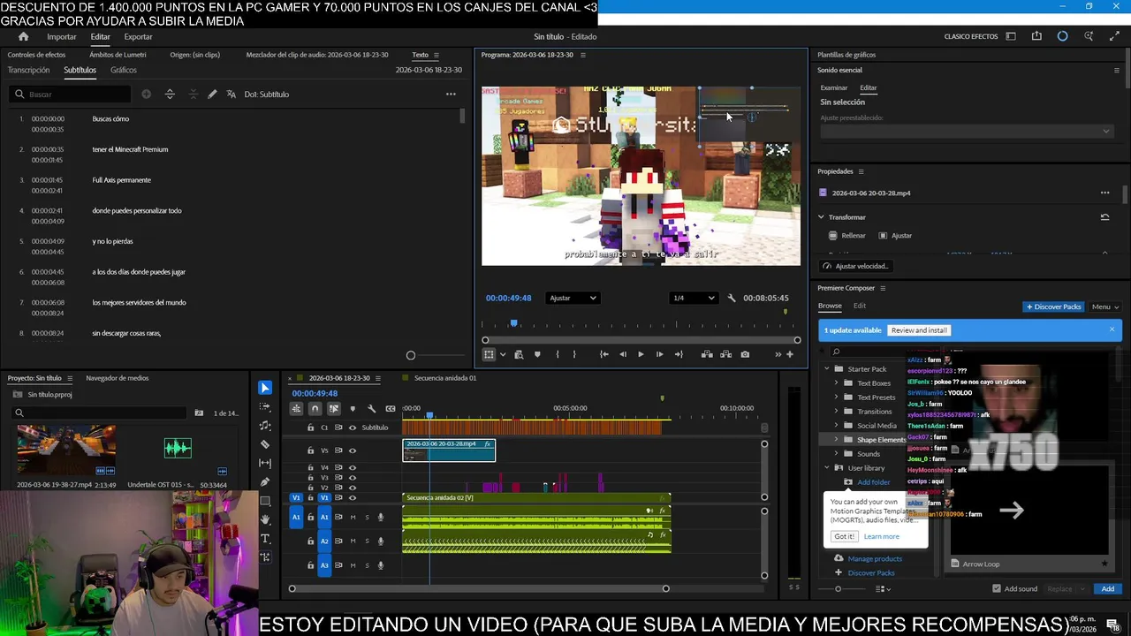1131x636 pixels.
Task: Solo audio track A2
Action: click(x=367, y=541)
